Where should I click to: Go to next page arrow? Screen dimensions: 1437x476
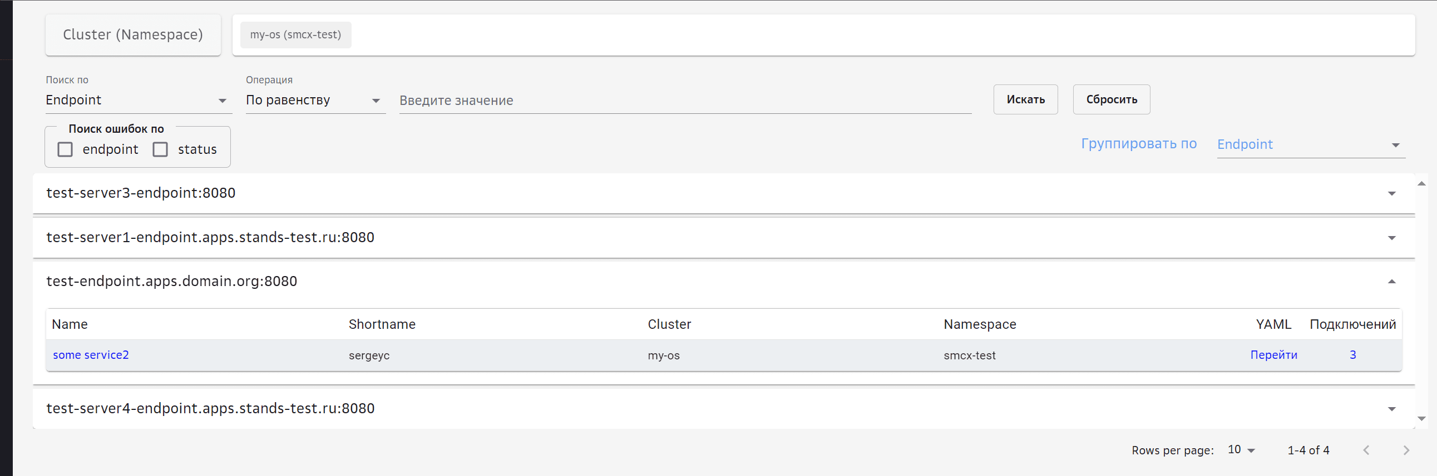(x=1406, y=450)
